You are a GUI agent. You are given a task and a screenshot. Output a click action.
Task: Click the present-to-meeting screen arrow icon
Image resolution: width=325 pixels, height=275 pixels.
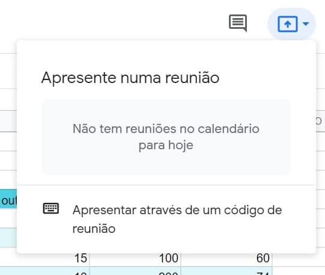288,24
